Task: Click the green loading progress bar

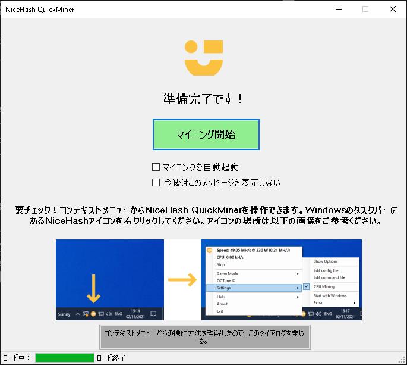Action: point(65,358)
